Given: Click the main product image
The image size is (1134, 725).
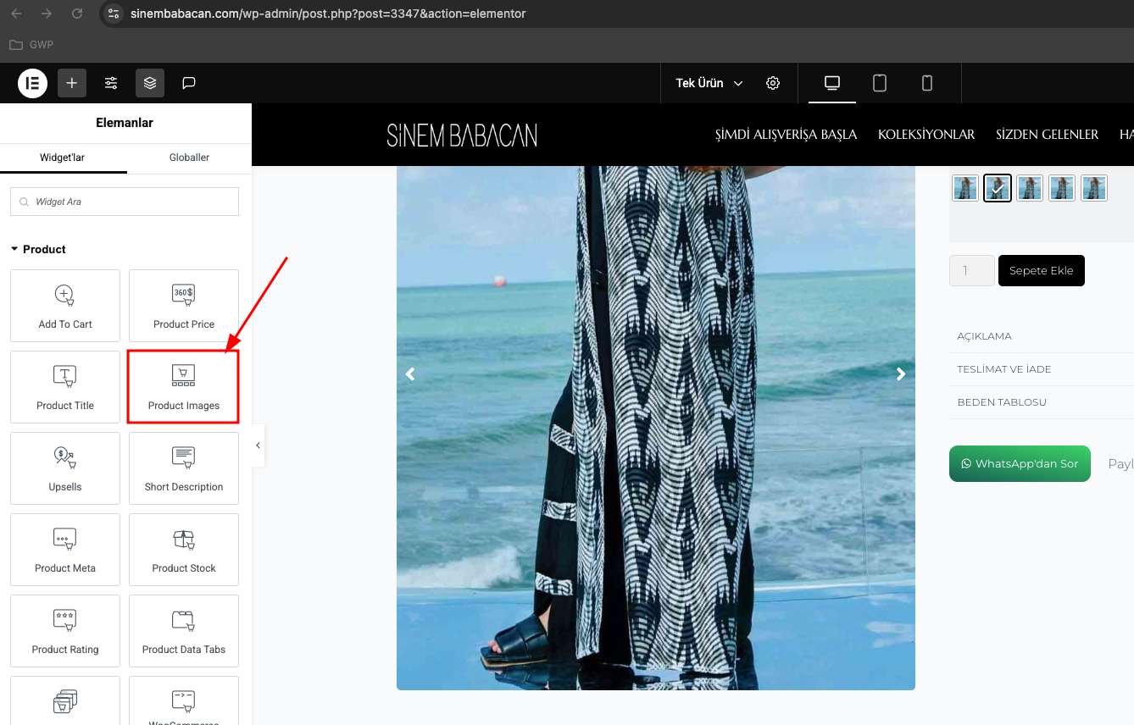Looking at the screenshot, I should [x=656, y=428].
